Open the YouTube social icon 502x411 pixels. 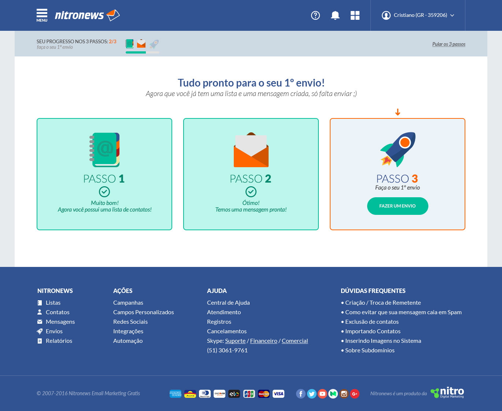click(x=322, y=394)
